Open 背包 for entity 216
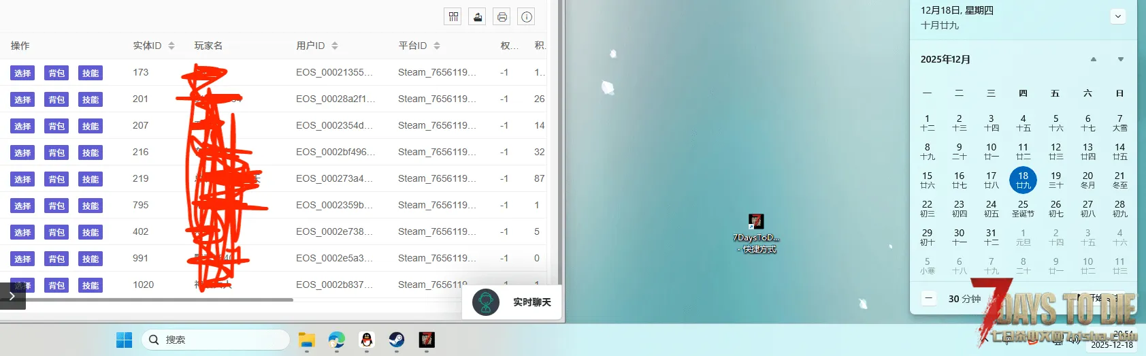The width and height of the screenshot is (1146, 356). tap(56, 152)
